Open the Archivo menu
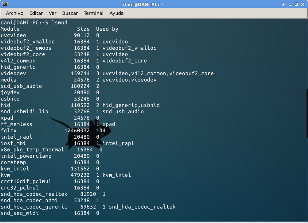The height and width of the screenshot is (223, 308). coord(14,13)
